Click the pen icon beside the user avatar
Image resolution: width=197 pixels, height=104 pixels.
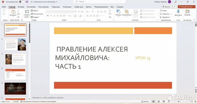coord(175,2)
